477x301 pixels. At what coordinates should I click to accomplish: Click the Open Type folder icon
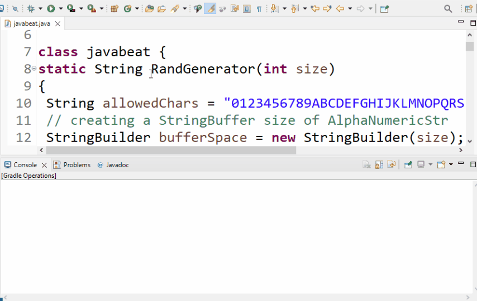tap(149, 9)
